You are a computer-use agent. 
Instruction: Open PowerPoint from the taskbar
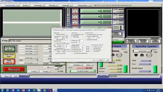point(23,90)
